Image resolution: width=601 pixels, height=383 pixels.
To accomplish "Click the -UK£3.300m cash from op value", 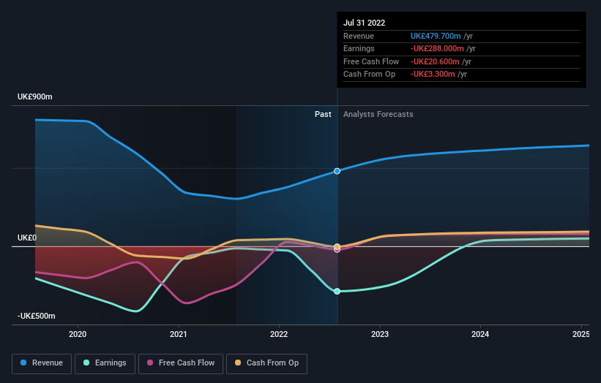I will (433, 75).
